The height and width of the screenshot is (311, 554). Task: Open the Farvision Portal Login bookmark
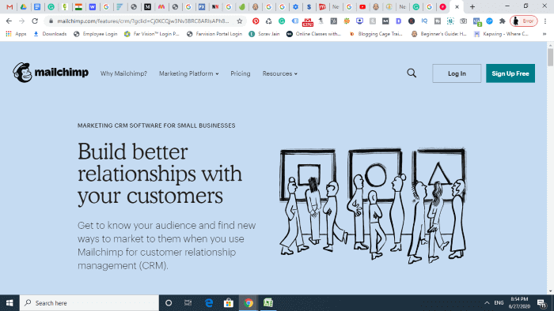(x=214, y=34)
